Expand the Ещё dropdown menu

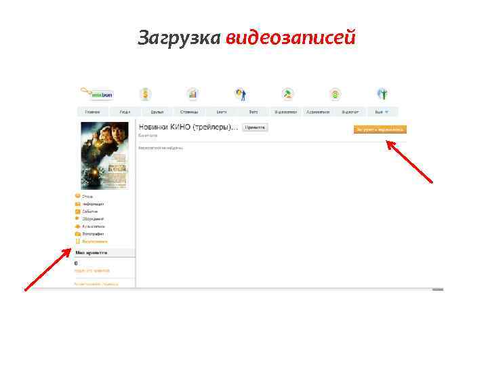[382, 112]
